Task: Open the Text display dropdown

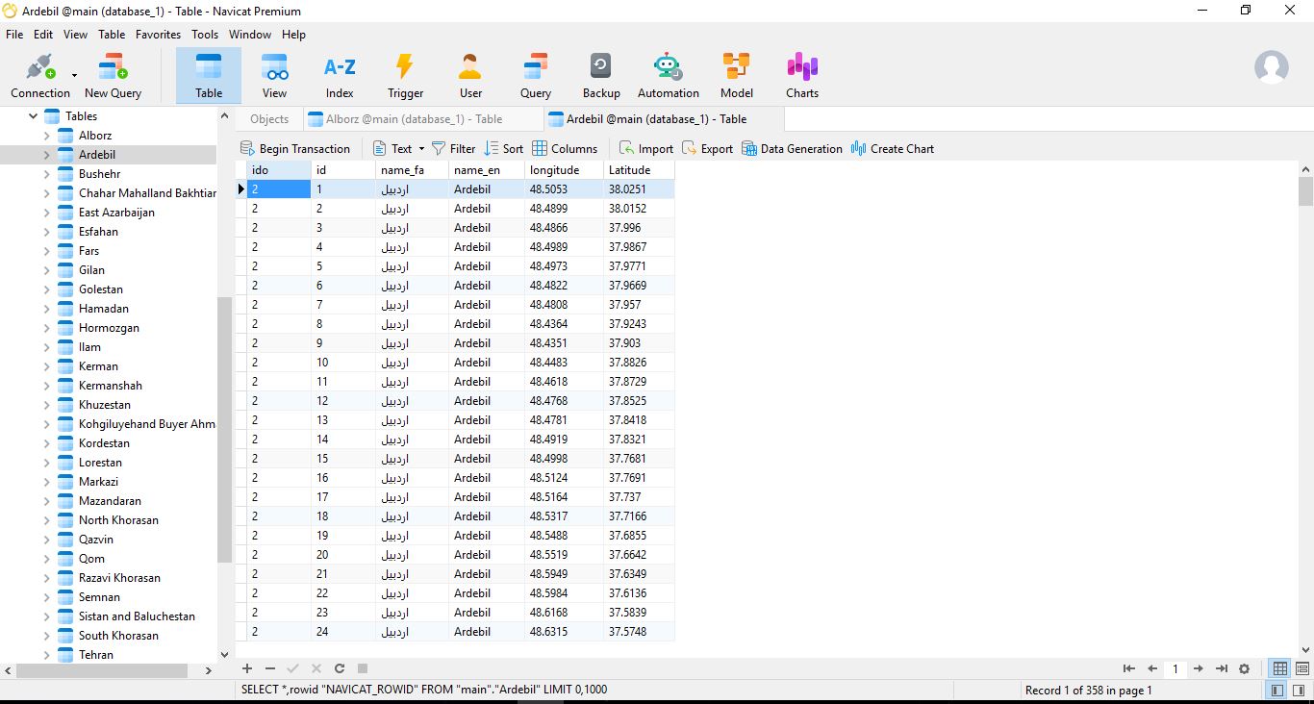Action: (398, 148)
